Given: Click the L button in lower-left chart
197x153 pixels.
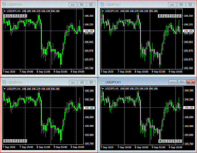Looking at the screenshot, I should [10, 141].
